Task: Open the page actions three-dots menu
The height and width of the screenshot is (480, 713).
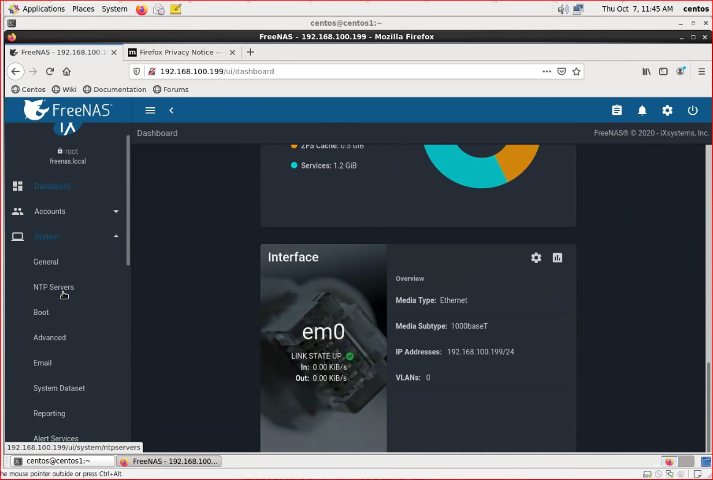Action: (x=547, y=71)
